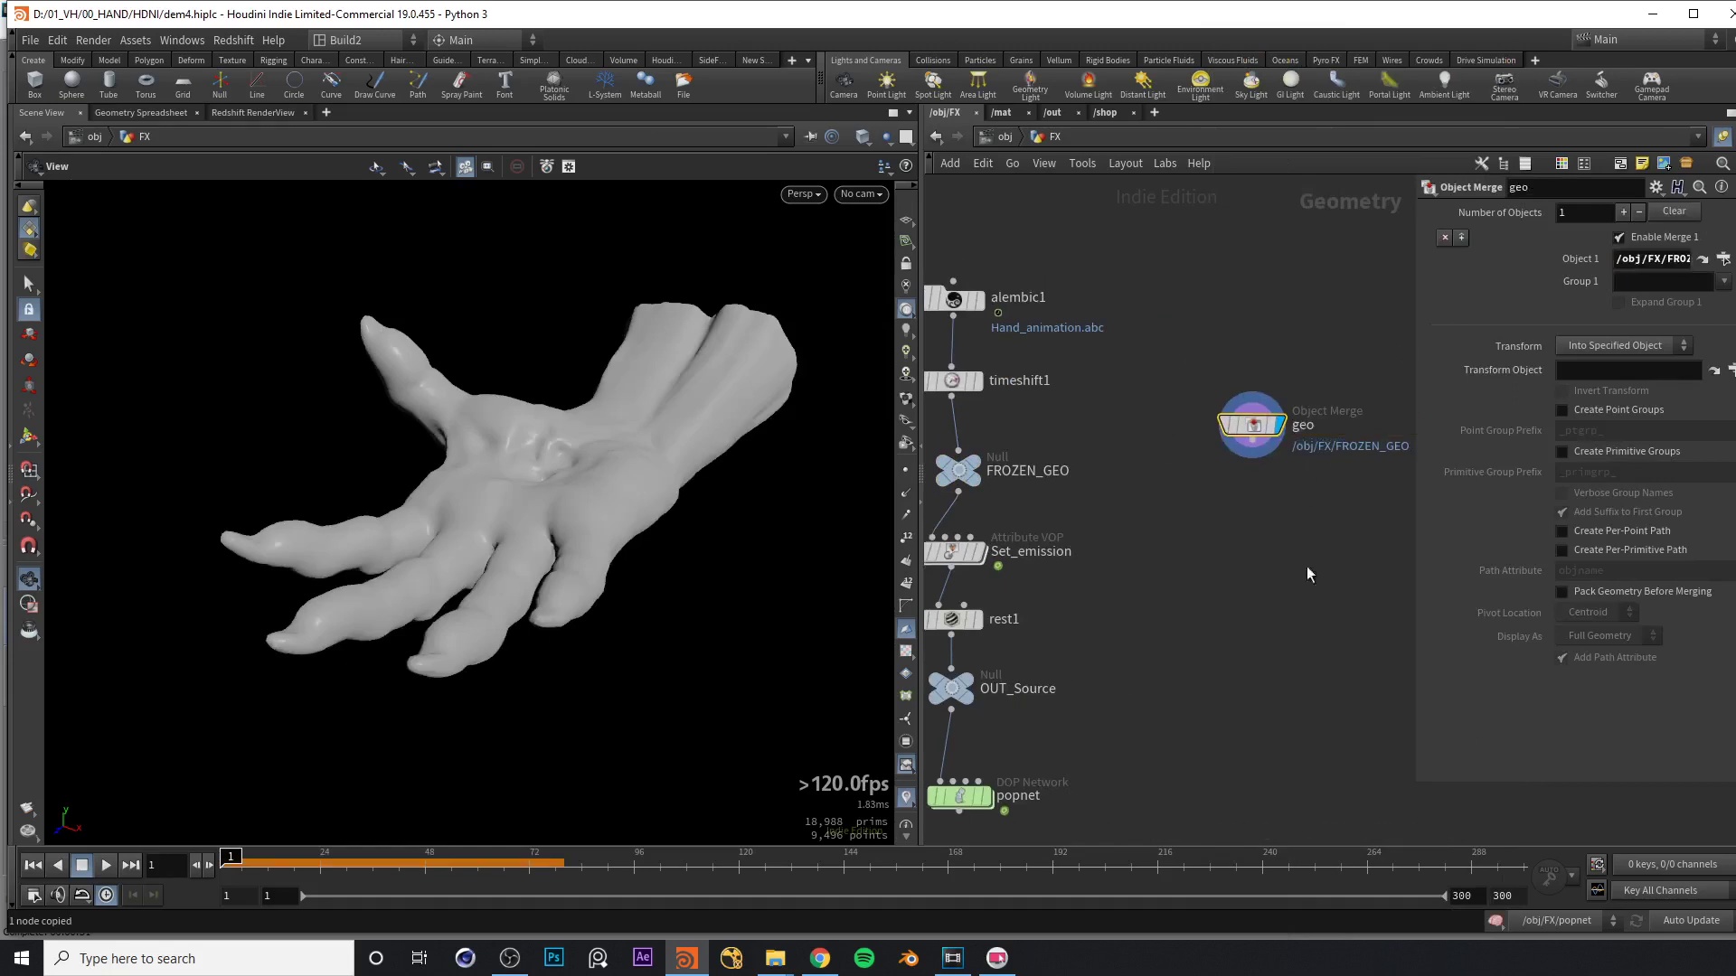Viewport: 1736px width, 976px height.
Task: Open network editor Layout menu
Action: [1125, 164]
